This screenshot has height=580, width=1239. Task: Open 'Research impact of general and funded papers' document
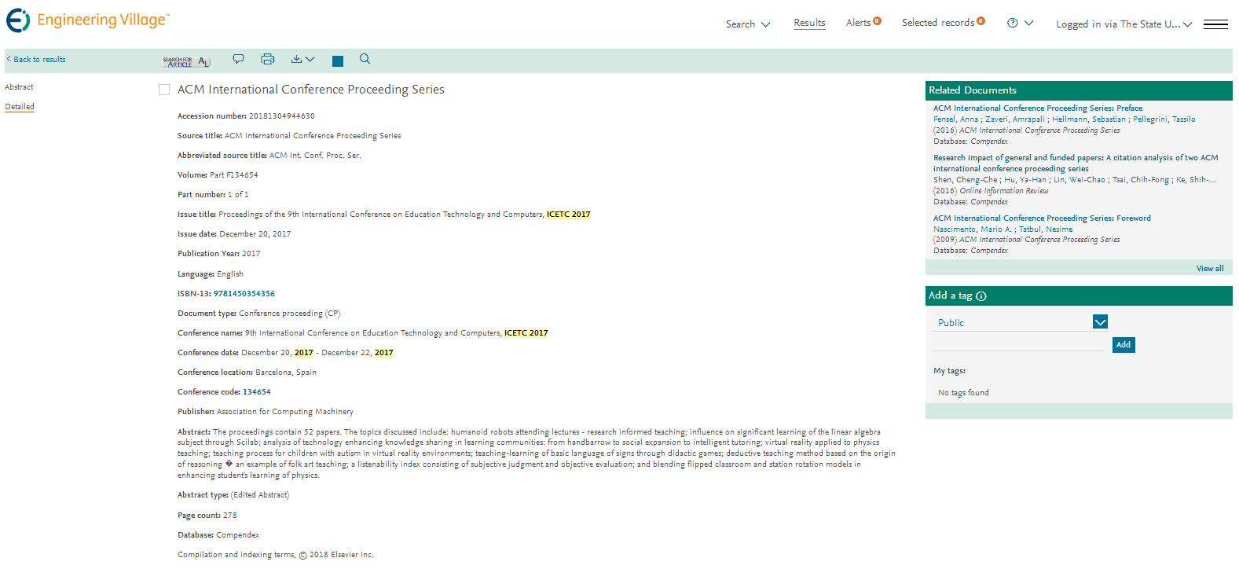(1076, 163)
